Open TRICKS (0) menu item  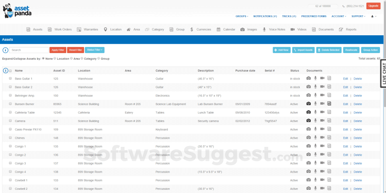coord(289,16)
